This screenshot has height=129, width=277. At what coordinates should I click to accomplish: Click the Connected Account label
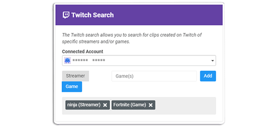click(82, 52)
